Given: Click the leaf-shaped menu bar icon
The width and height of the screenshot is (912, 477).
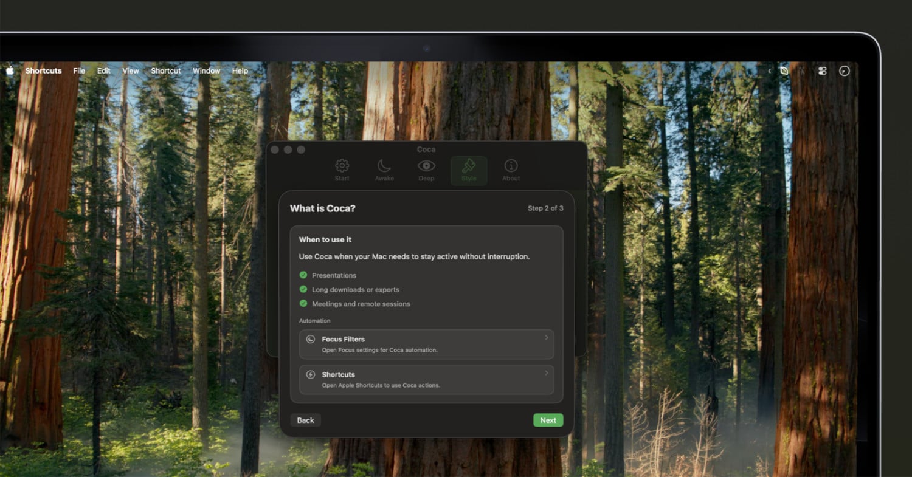Looking at the screenshot, I should (784, 71).
